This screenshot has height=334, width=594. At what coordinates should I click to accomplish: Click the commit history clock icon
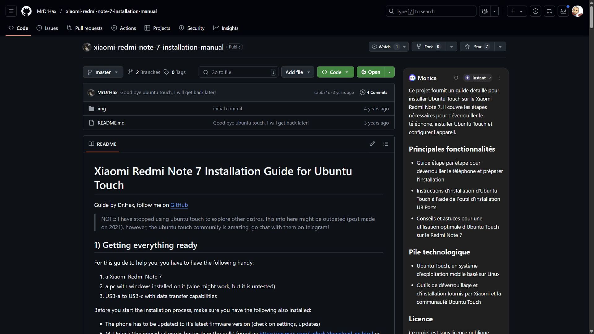(363, 92)
